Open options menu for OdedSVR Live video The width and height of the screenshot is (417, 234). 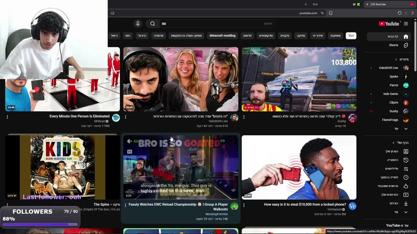125,117
